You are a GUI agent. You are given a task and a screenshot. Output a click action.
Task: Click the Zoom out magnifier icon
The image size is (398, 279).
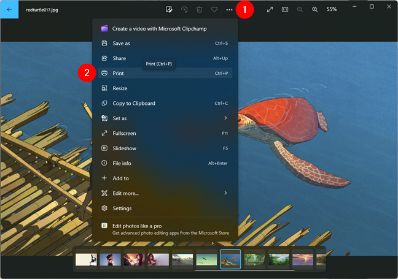300,10
